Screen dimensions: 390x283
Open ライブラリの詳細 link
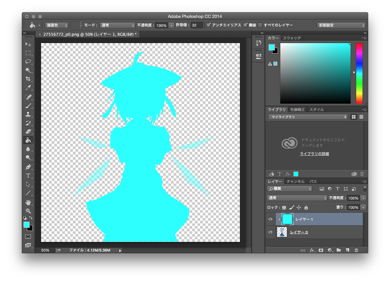point(314,154)
